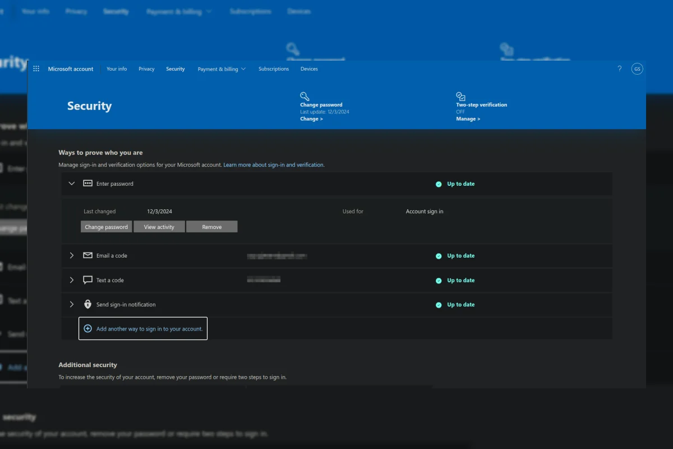Screen dimensions: 673x449
Task: Open the Payment & billing dropdown menu
Action: [222, 69]
